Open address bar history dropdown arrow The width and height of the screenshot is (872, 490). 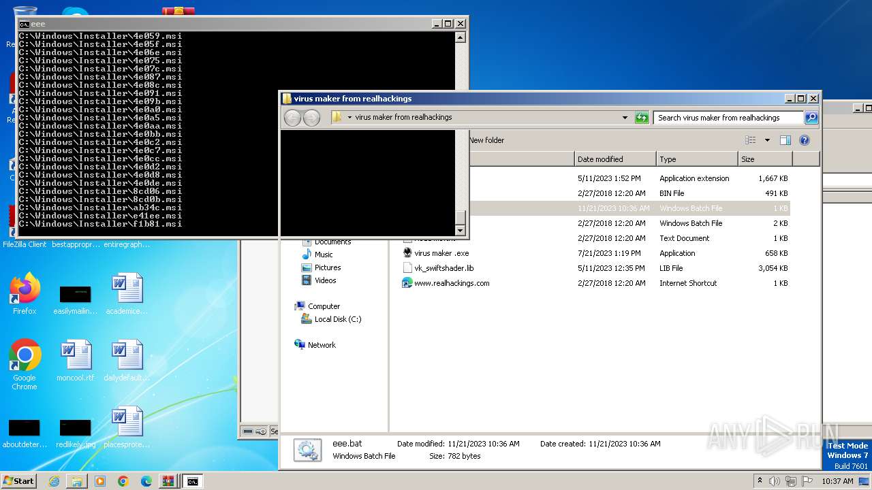tap(625, 118)
